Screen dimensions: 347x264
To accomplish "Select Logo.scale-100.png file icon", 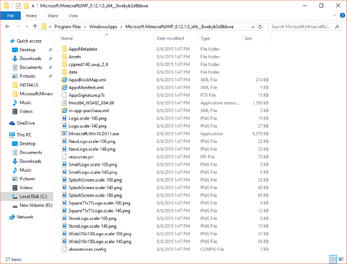I will point(64,118).
